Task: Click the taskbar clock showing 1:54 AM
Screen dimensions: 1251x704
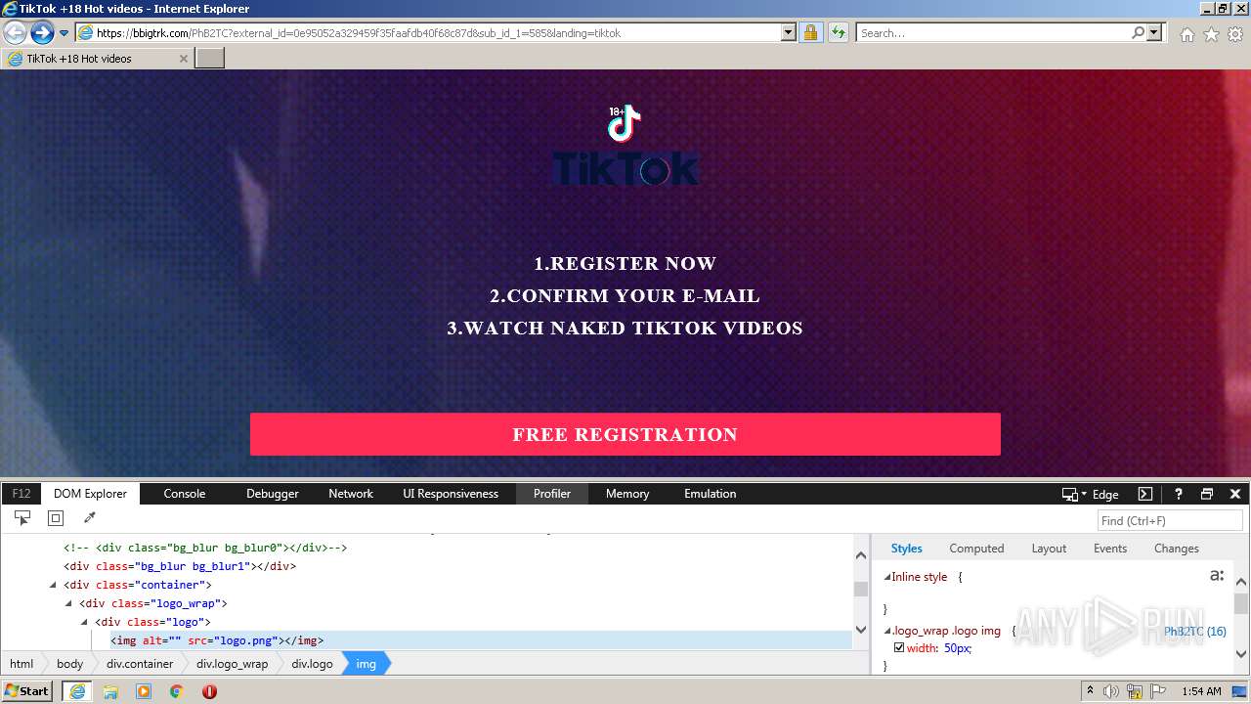Action: [x=1201, y=691]
